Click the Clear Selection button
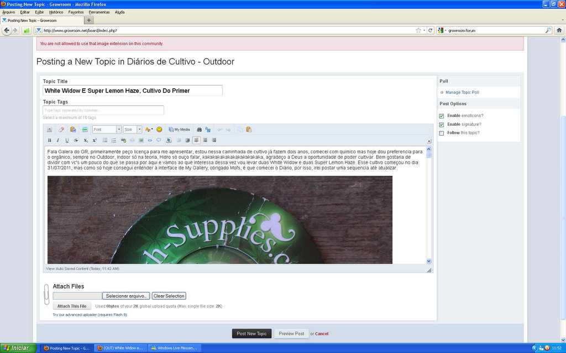Screen dimensions: 566x353 coord(169,296)
